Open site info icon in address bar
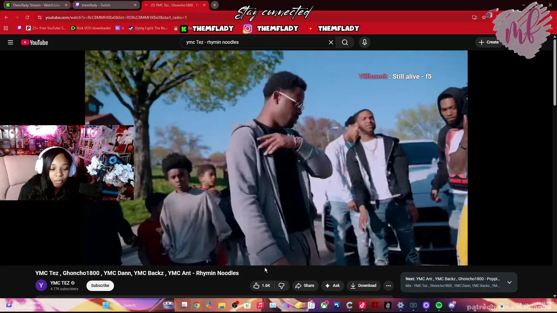Viewport: 557px width, 313px height. point(40,17)
